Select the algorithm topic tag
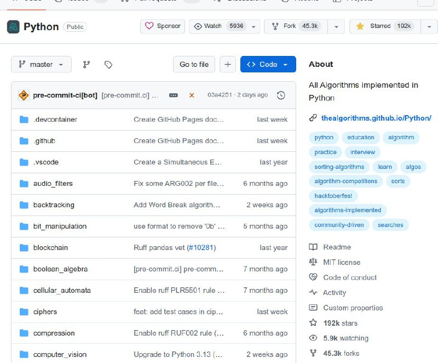 [x=401, y=138]
